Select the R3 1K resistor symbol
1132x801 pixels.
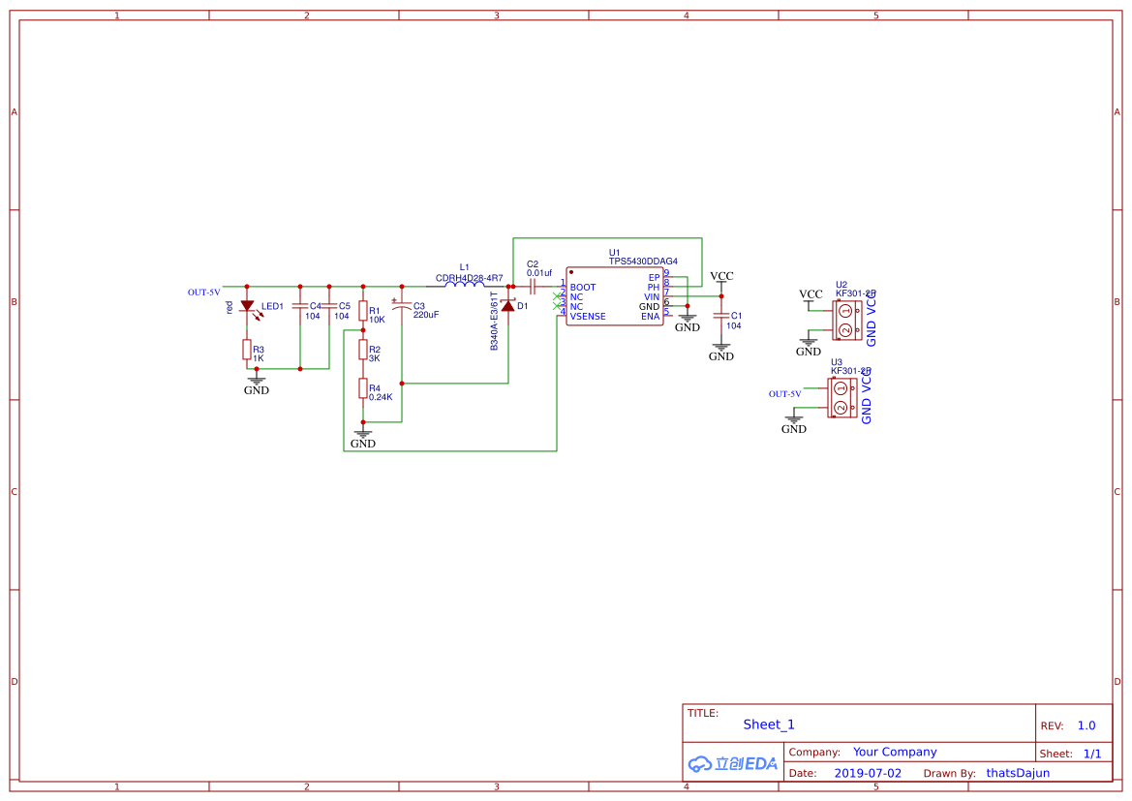coord(247,350)
